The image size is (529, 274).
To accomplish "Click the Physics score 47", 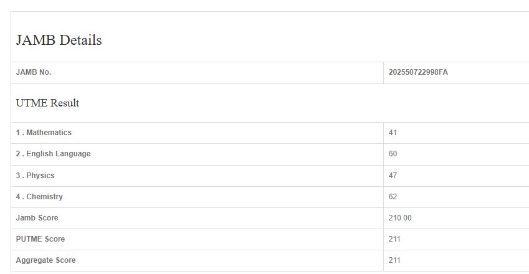I will pos(393,176).
